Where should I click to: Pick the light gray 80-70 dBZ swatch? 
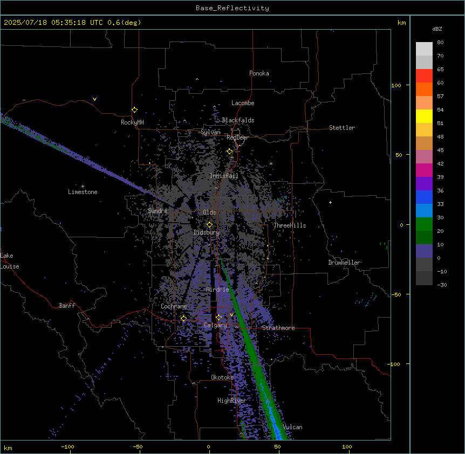click(424, 49)
